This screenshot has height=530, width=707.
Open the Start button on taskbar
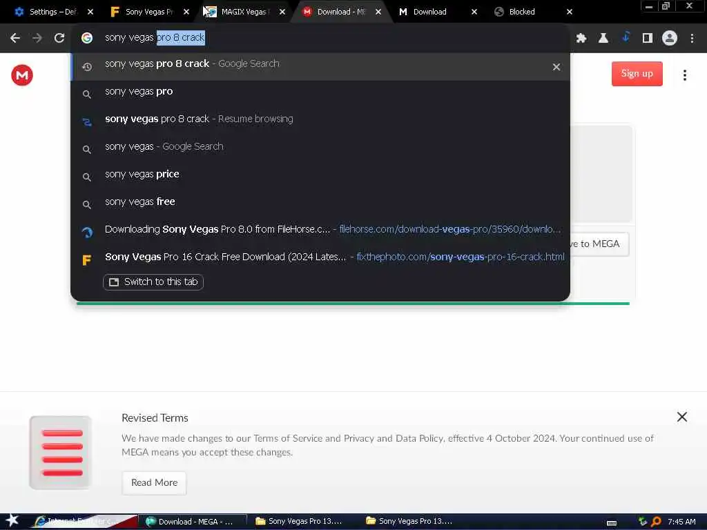point(12,521)
